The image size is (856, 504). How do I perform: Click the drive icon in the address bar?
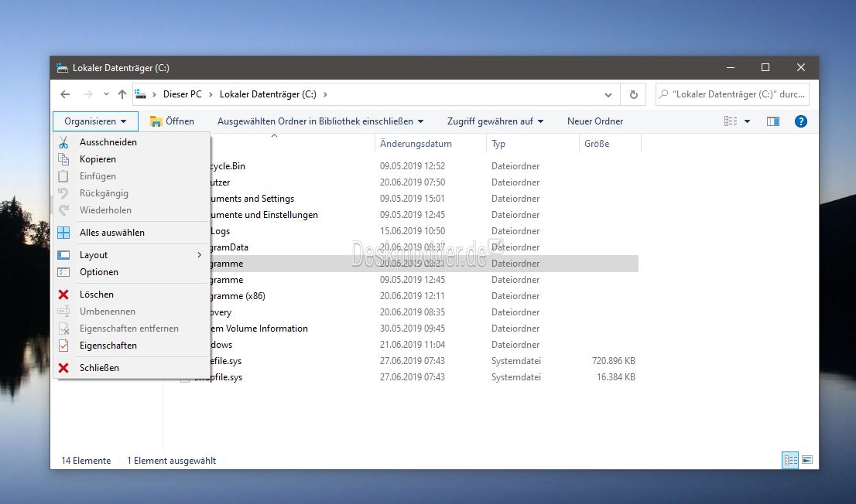tap(140, 94)
